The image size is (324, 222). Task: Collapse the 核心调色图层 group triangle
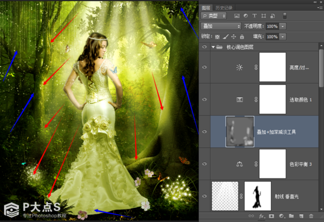(213, 47)
